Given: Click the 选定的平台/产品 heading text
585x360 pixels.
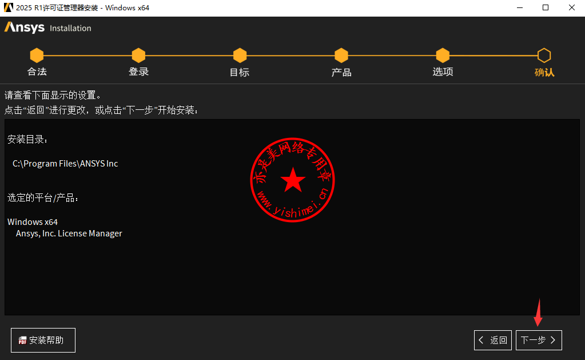Looking at the screenshot, I should [x=43, y=197].
